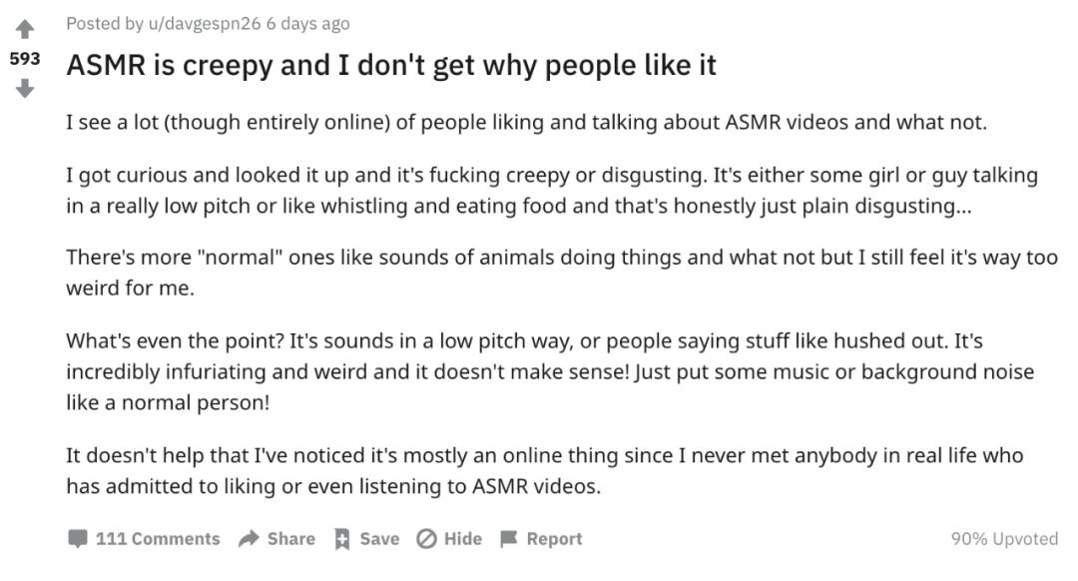Open the post title about ASMR being creepy
The width and height of the screenshot is (1078, 581).
[391, 65]
